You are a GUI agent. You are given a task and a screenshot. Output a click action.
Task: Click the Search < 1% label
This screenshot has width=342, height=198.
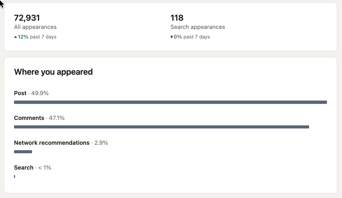pyautogui.click(x=33, y=168)
